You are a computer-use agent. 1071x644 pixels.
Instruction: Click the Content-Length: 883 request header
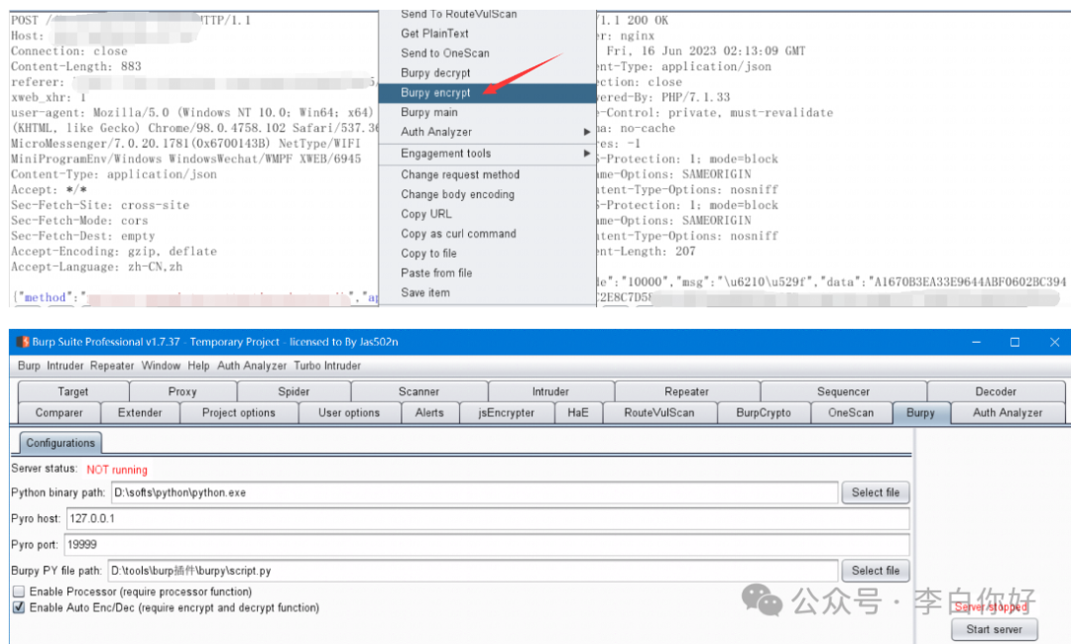(75, 66)
